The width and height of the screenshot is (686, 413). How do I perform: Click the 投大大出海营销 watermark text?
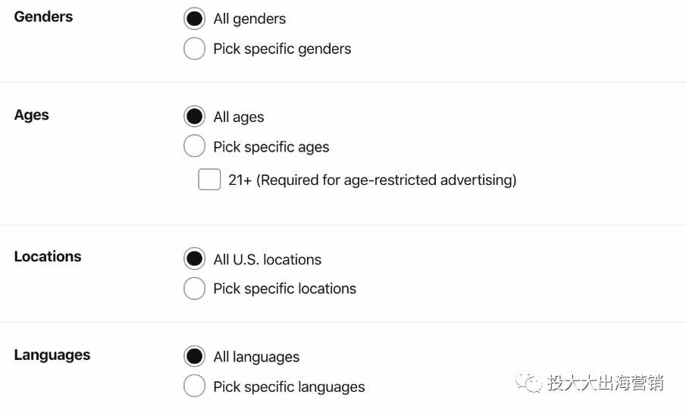click(606, 383)
